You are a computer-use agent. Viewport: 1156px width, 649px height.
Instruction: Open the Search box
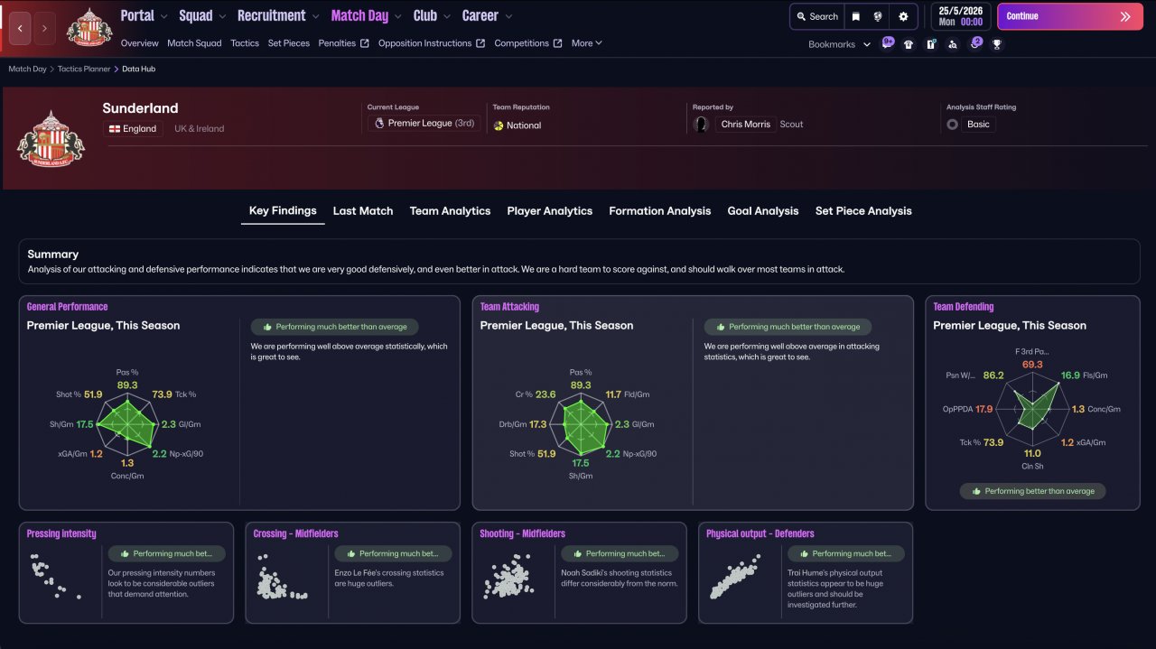click(x=817, y=16)
